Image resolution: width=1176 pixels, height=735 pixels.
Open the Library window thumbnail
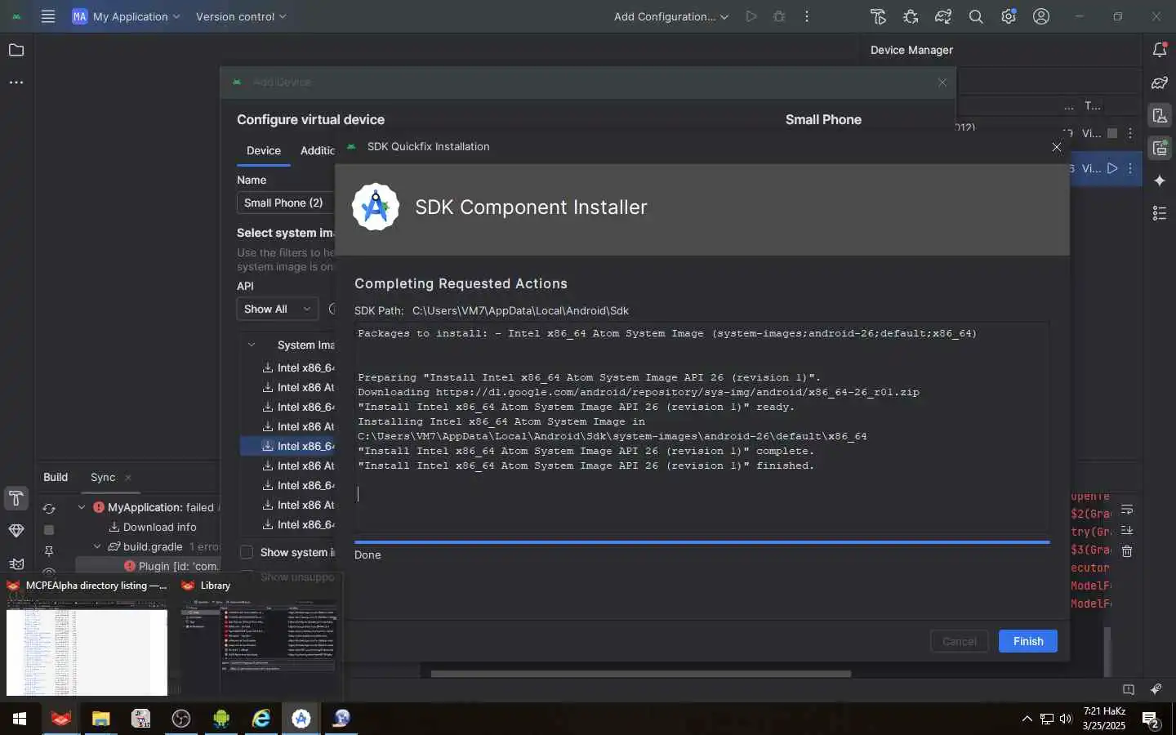[x=258, y=638]
